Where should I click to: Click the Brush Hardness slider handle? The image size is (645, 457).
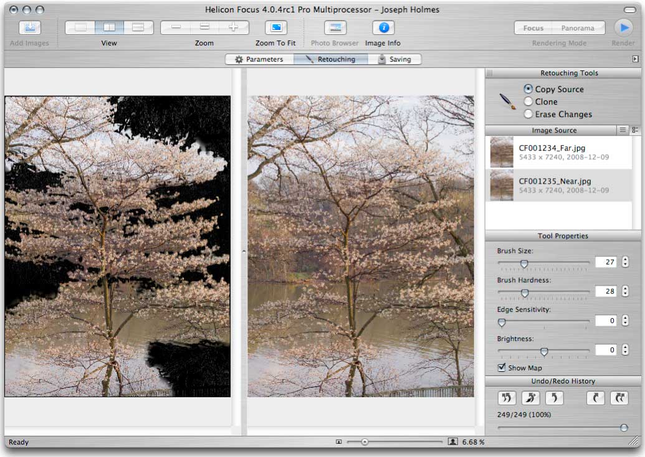[x=525, y=293]
